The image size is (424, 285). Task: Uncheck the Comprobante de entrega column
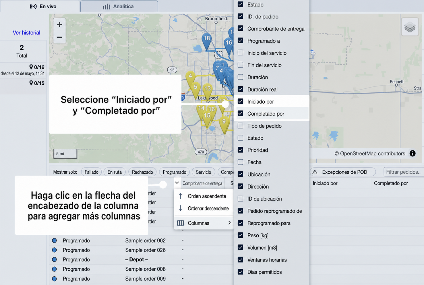[x=241, y=28]
